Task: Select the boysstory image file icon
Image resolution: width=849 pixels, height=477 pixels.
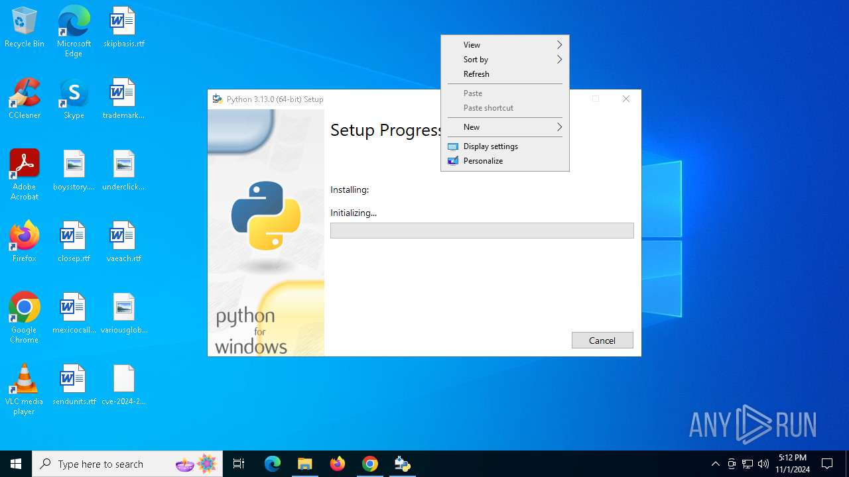Action: (x=74, y=171)
